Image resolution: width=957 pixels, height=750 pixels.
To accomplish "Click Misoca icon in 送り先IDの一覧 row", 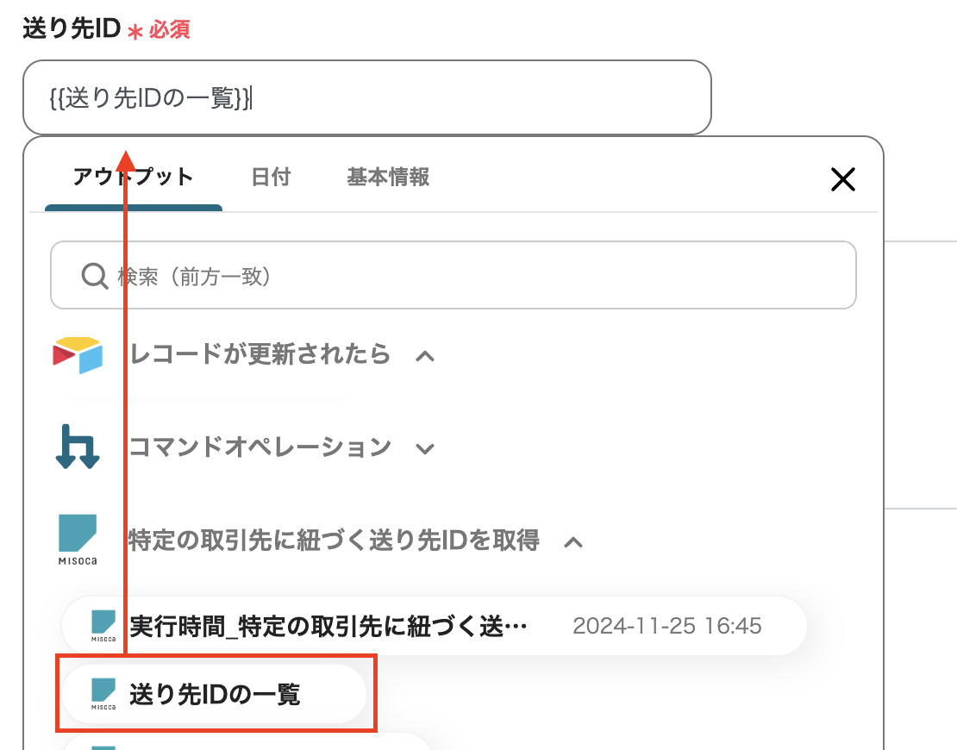I will [103, 694].
